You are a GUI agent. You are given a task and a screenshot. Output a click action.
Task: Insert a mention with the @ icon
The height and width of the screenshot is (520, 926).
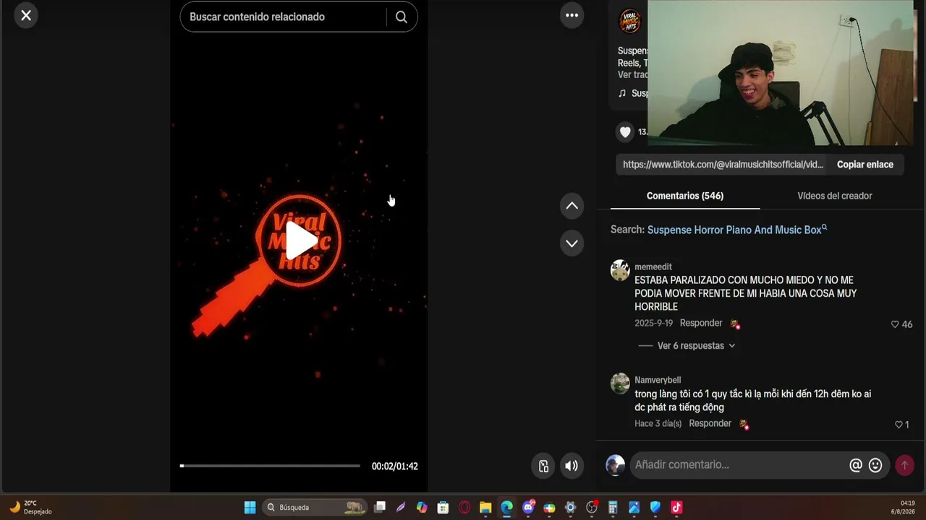point(856,466)
